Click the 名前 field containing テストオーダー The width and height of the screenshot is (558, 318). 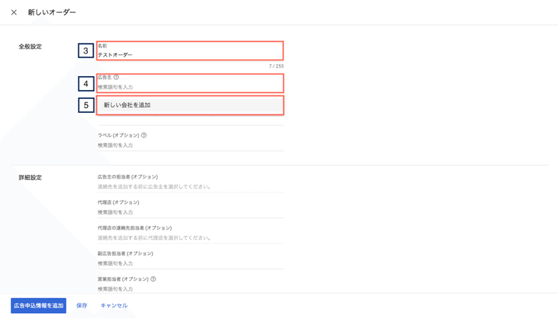(190, 50)
